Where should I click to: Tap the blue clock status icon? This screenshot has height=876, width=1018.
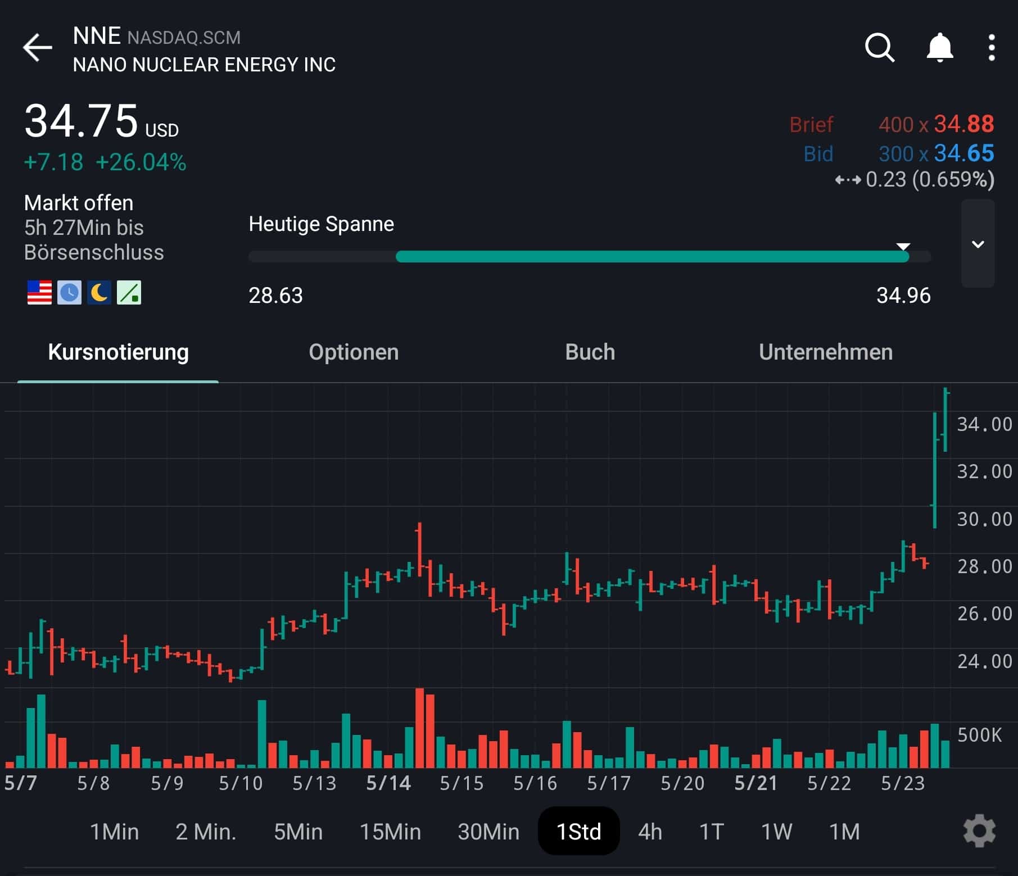coord(70,293)
